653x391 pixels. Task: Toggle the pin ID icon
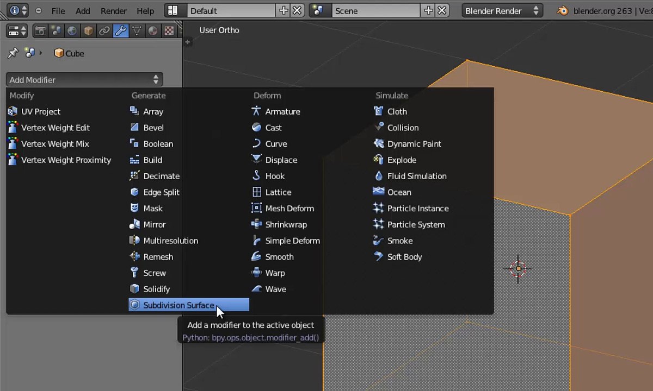coord(13,53)
